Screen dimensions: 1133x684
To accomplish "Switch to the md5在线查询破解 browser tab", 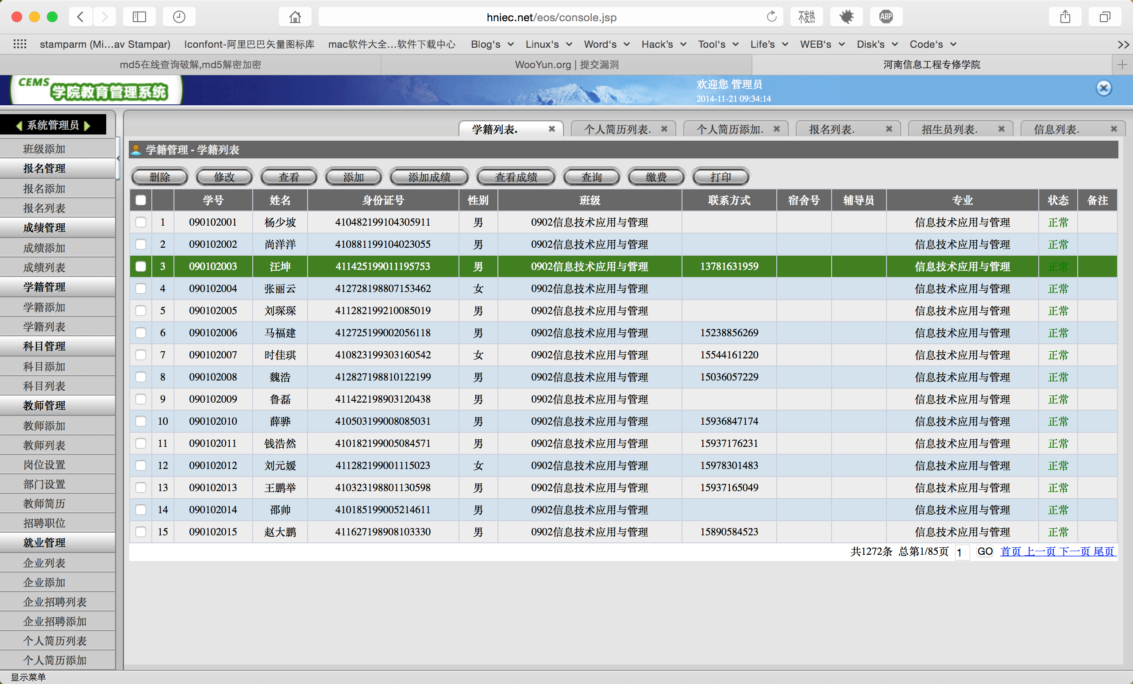I will tap(190, 64).
